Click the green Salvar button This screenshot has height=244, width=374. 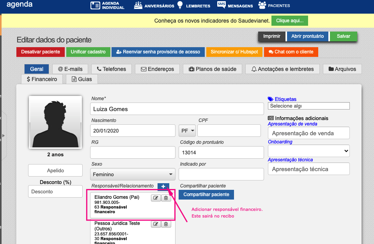pyautogui.click(x=344, y=36)
